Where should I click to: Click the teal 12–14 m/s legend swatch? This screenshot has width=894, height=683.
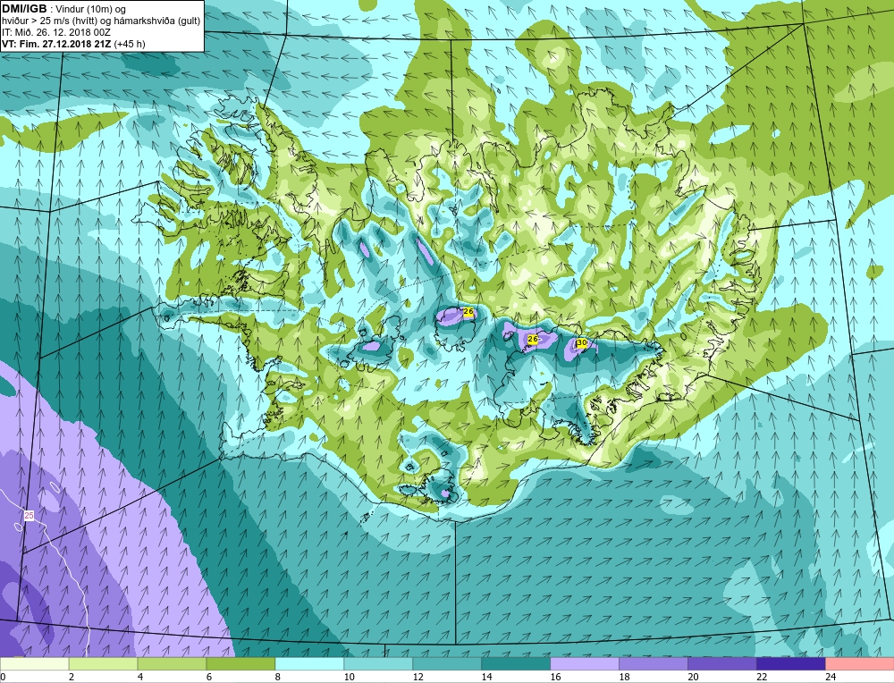(x=447, y=664)
